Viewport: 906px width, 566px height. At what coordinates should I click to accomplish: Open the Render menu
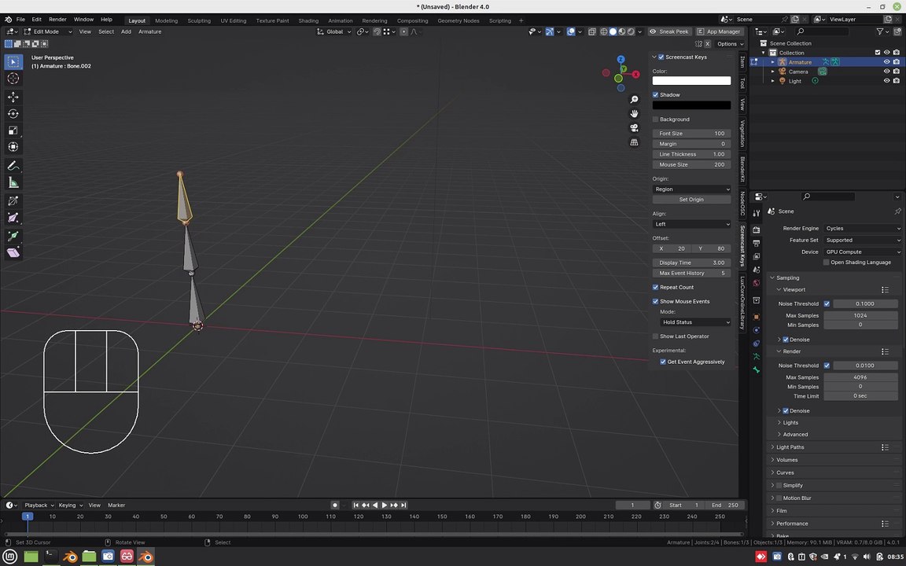click(57, 20)
